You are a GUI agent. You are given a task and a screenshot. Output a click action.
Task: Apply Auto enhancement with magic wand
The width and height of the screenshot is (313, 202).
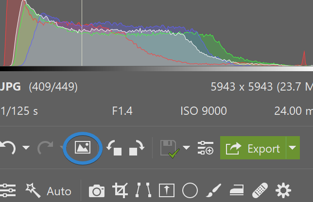(x=49, y=190)
